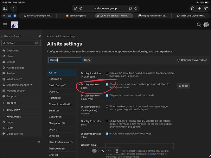Viewport: 211px width, 158px height.
Task: Expand the COMMUNITY sidebar section
Action: pyautogui.click(x=13, y=110)
